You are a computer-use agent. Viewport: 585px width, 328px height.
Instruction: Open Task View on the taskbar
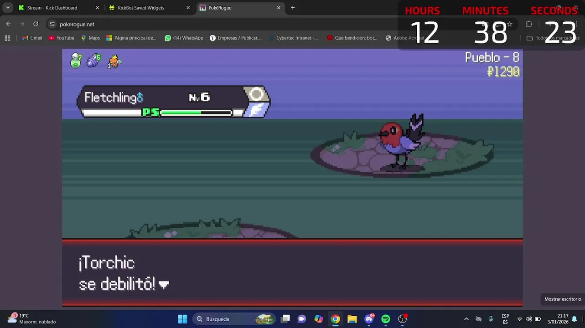click(285, 319)
